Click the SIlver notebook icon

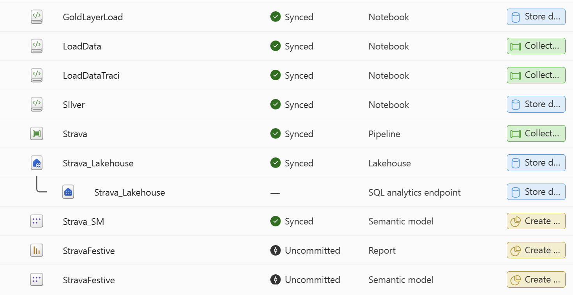(37, 105)
